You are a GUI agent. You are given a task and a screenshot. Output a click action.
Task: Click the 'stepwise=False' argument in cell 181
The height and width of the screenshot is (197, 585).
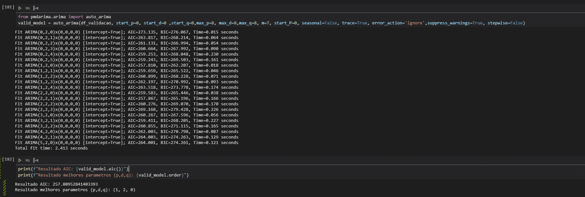click(x=505, y=23)
